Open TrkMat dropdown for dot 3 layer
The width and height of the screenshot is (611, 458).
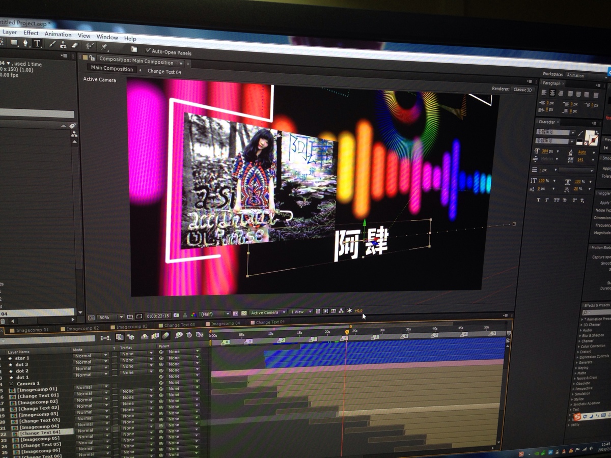click(136, 360)
